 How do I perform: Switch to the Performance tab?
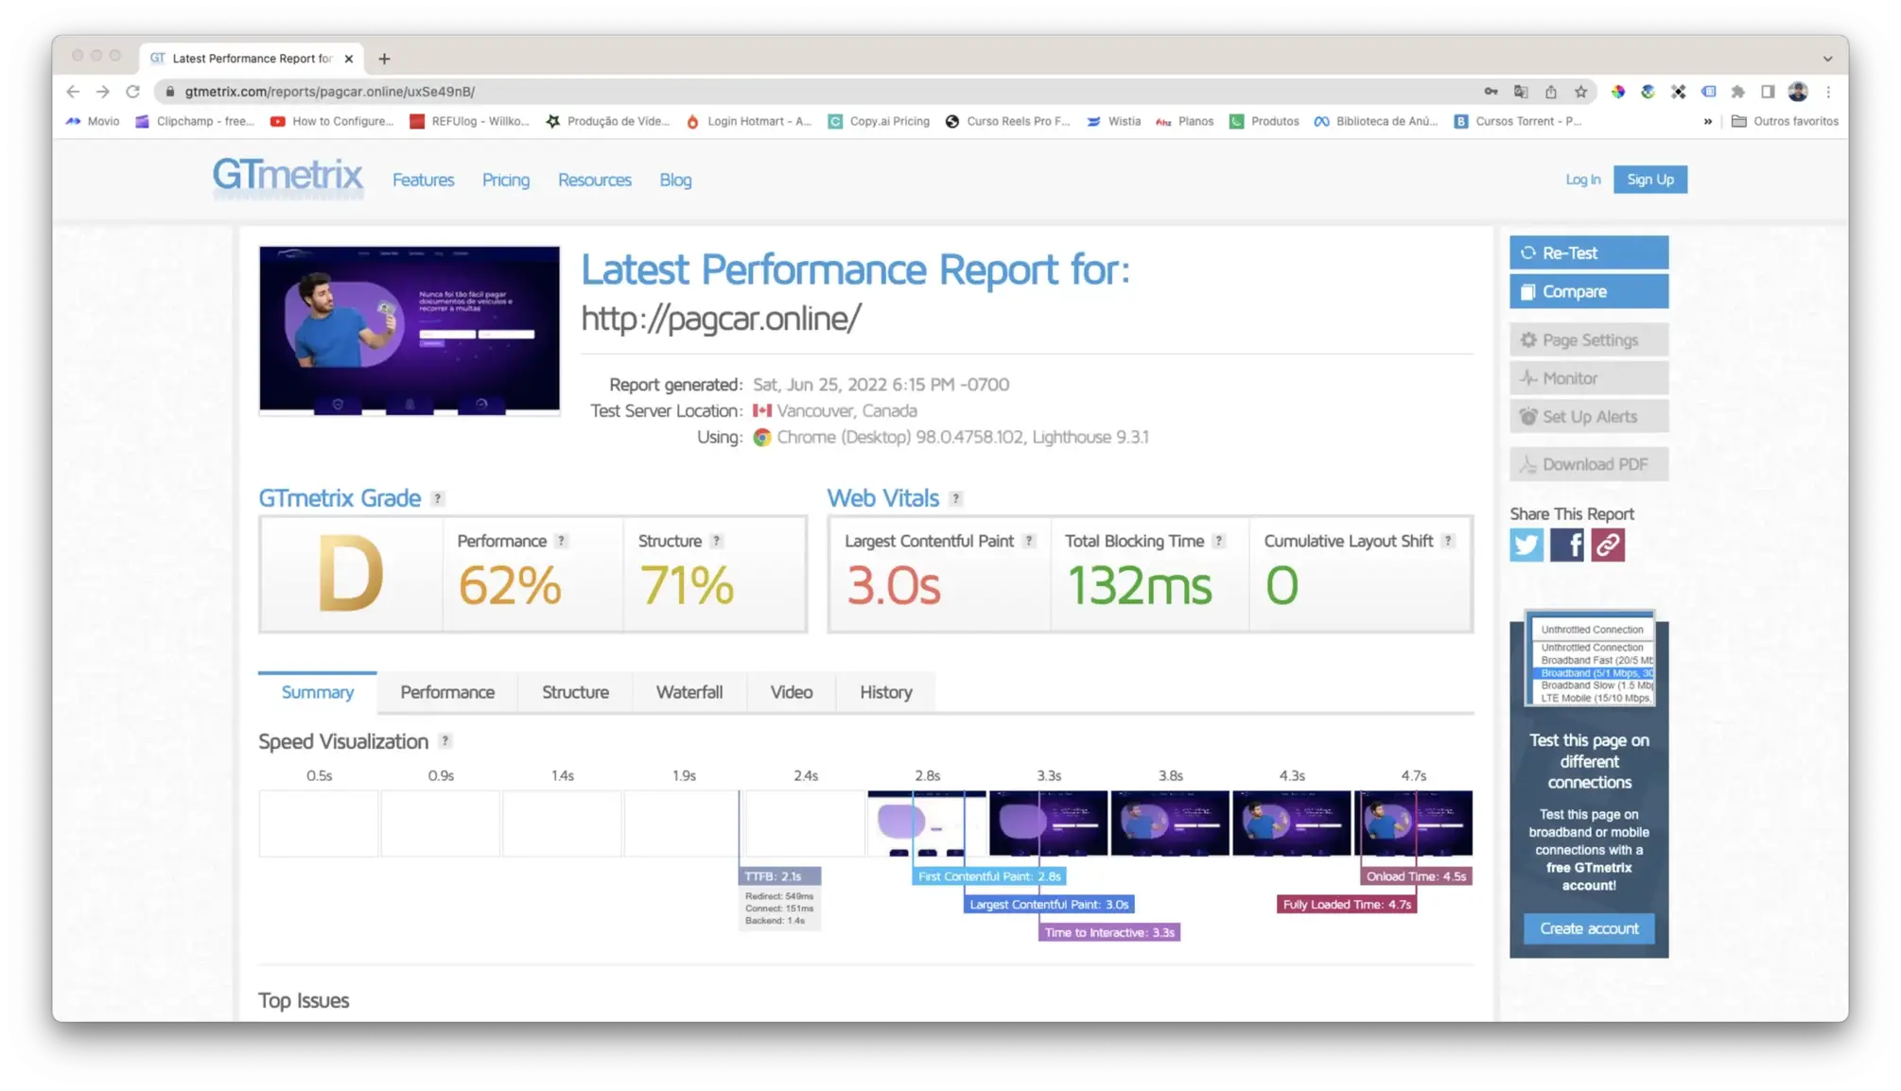point(447,692)
